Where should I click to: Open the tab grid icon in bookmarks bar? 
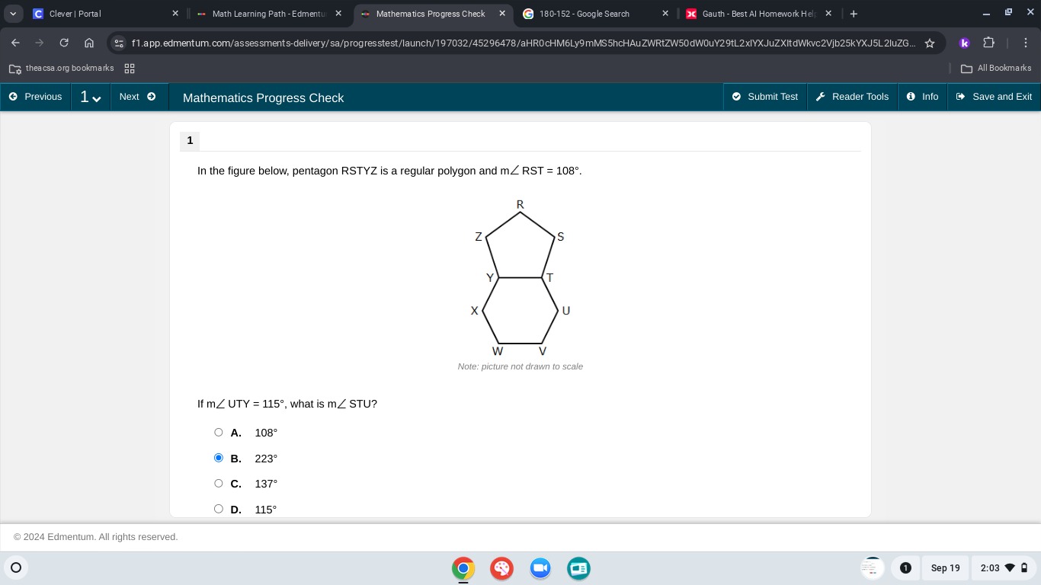130,69
